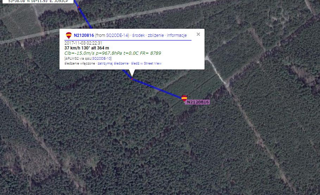Select the purple N2120816 map label
Screen dimensions: 320x195
pos(197,102)
